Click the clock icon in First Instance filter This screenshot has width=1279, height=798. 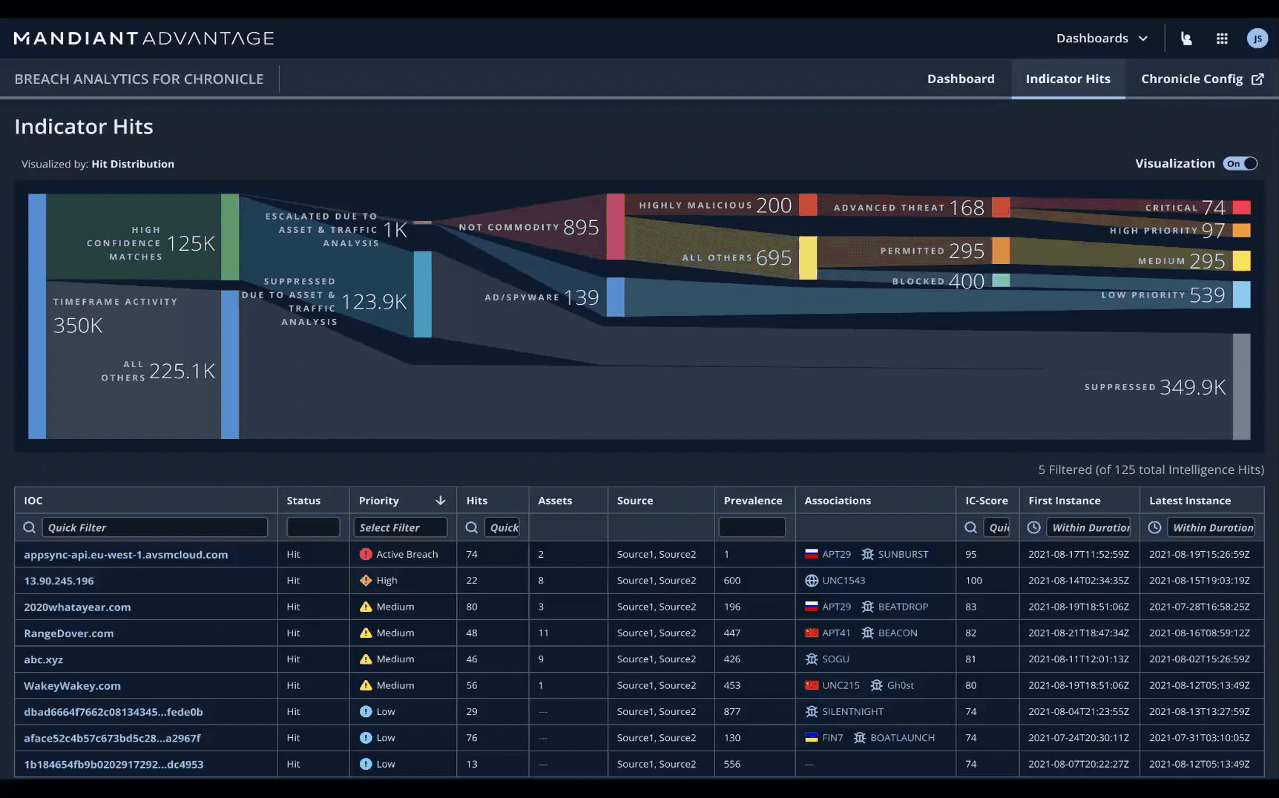pyautogui.click(x=1033, y=527)
